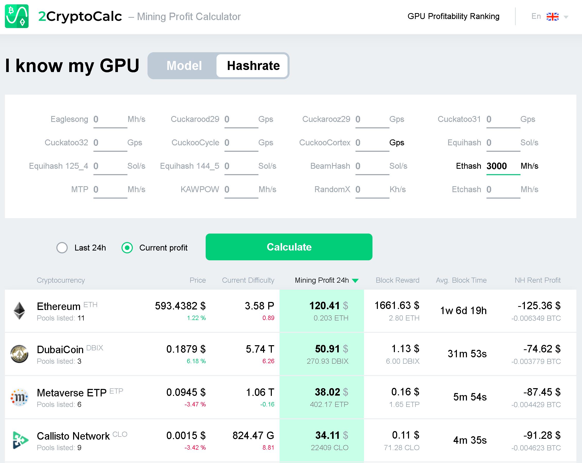Focus the KAWPOW hashrate input field
This screenshot has width=582, height=463.
[x=240, y=189]
